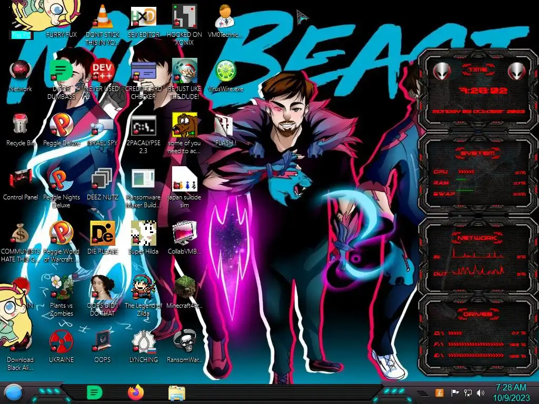Click the orange tray icon
The width and height of the screenshot is (539, 404).
[440, 392]
